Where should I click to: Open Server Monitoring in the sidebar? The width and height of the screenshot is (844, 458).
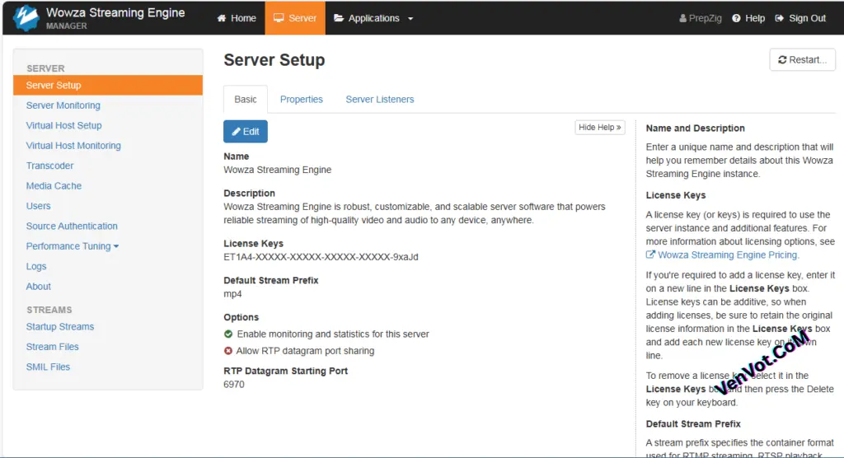(x=63, y=105)
